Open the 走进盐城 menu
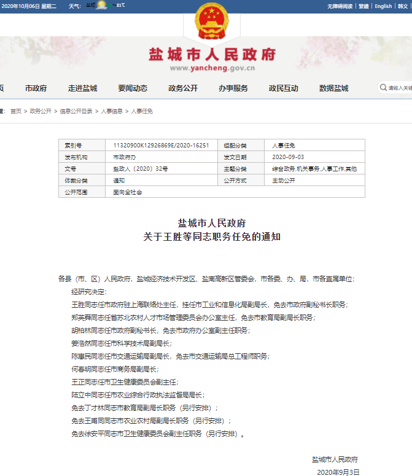 [x=82, y=88]
